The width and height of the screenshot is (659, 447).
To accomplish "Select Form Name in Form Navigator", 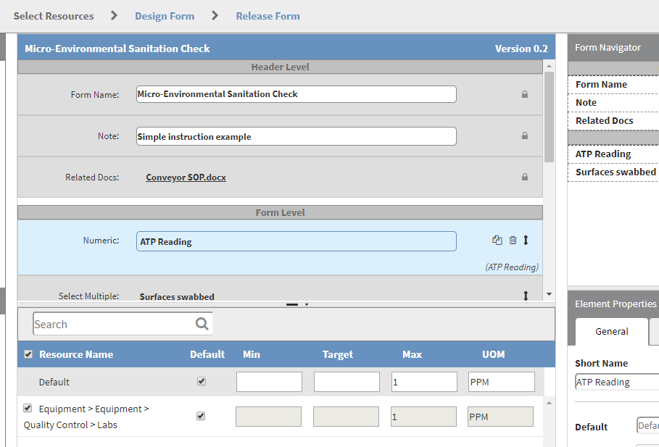I will click(613, 85).
